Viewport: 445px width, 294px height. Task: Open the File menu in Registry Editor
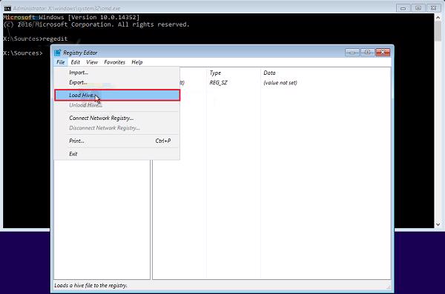pyautogui.click(x=61, y=62)
